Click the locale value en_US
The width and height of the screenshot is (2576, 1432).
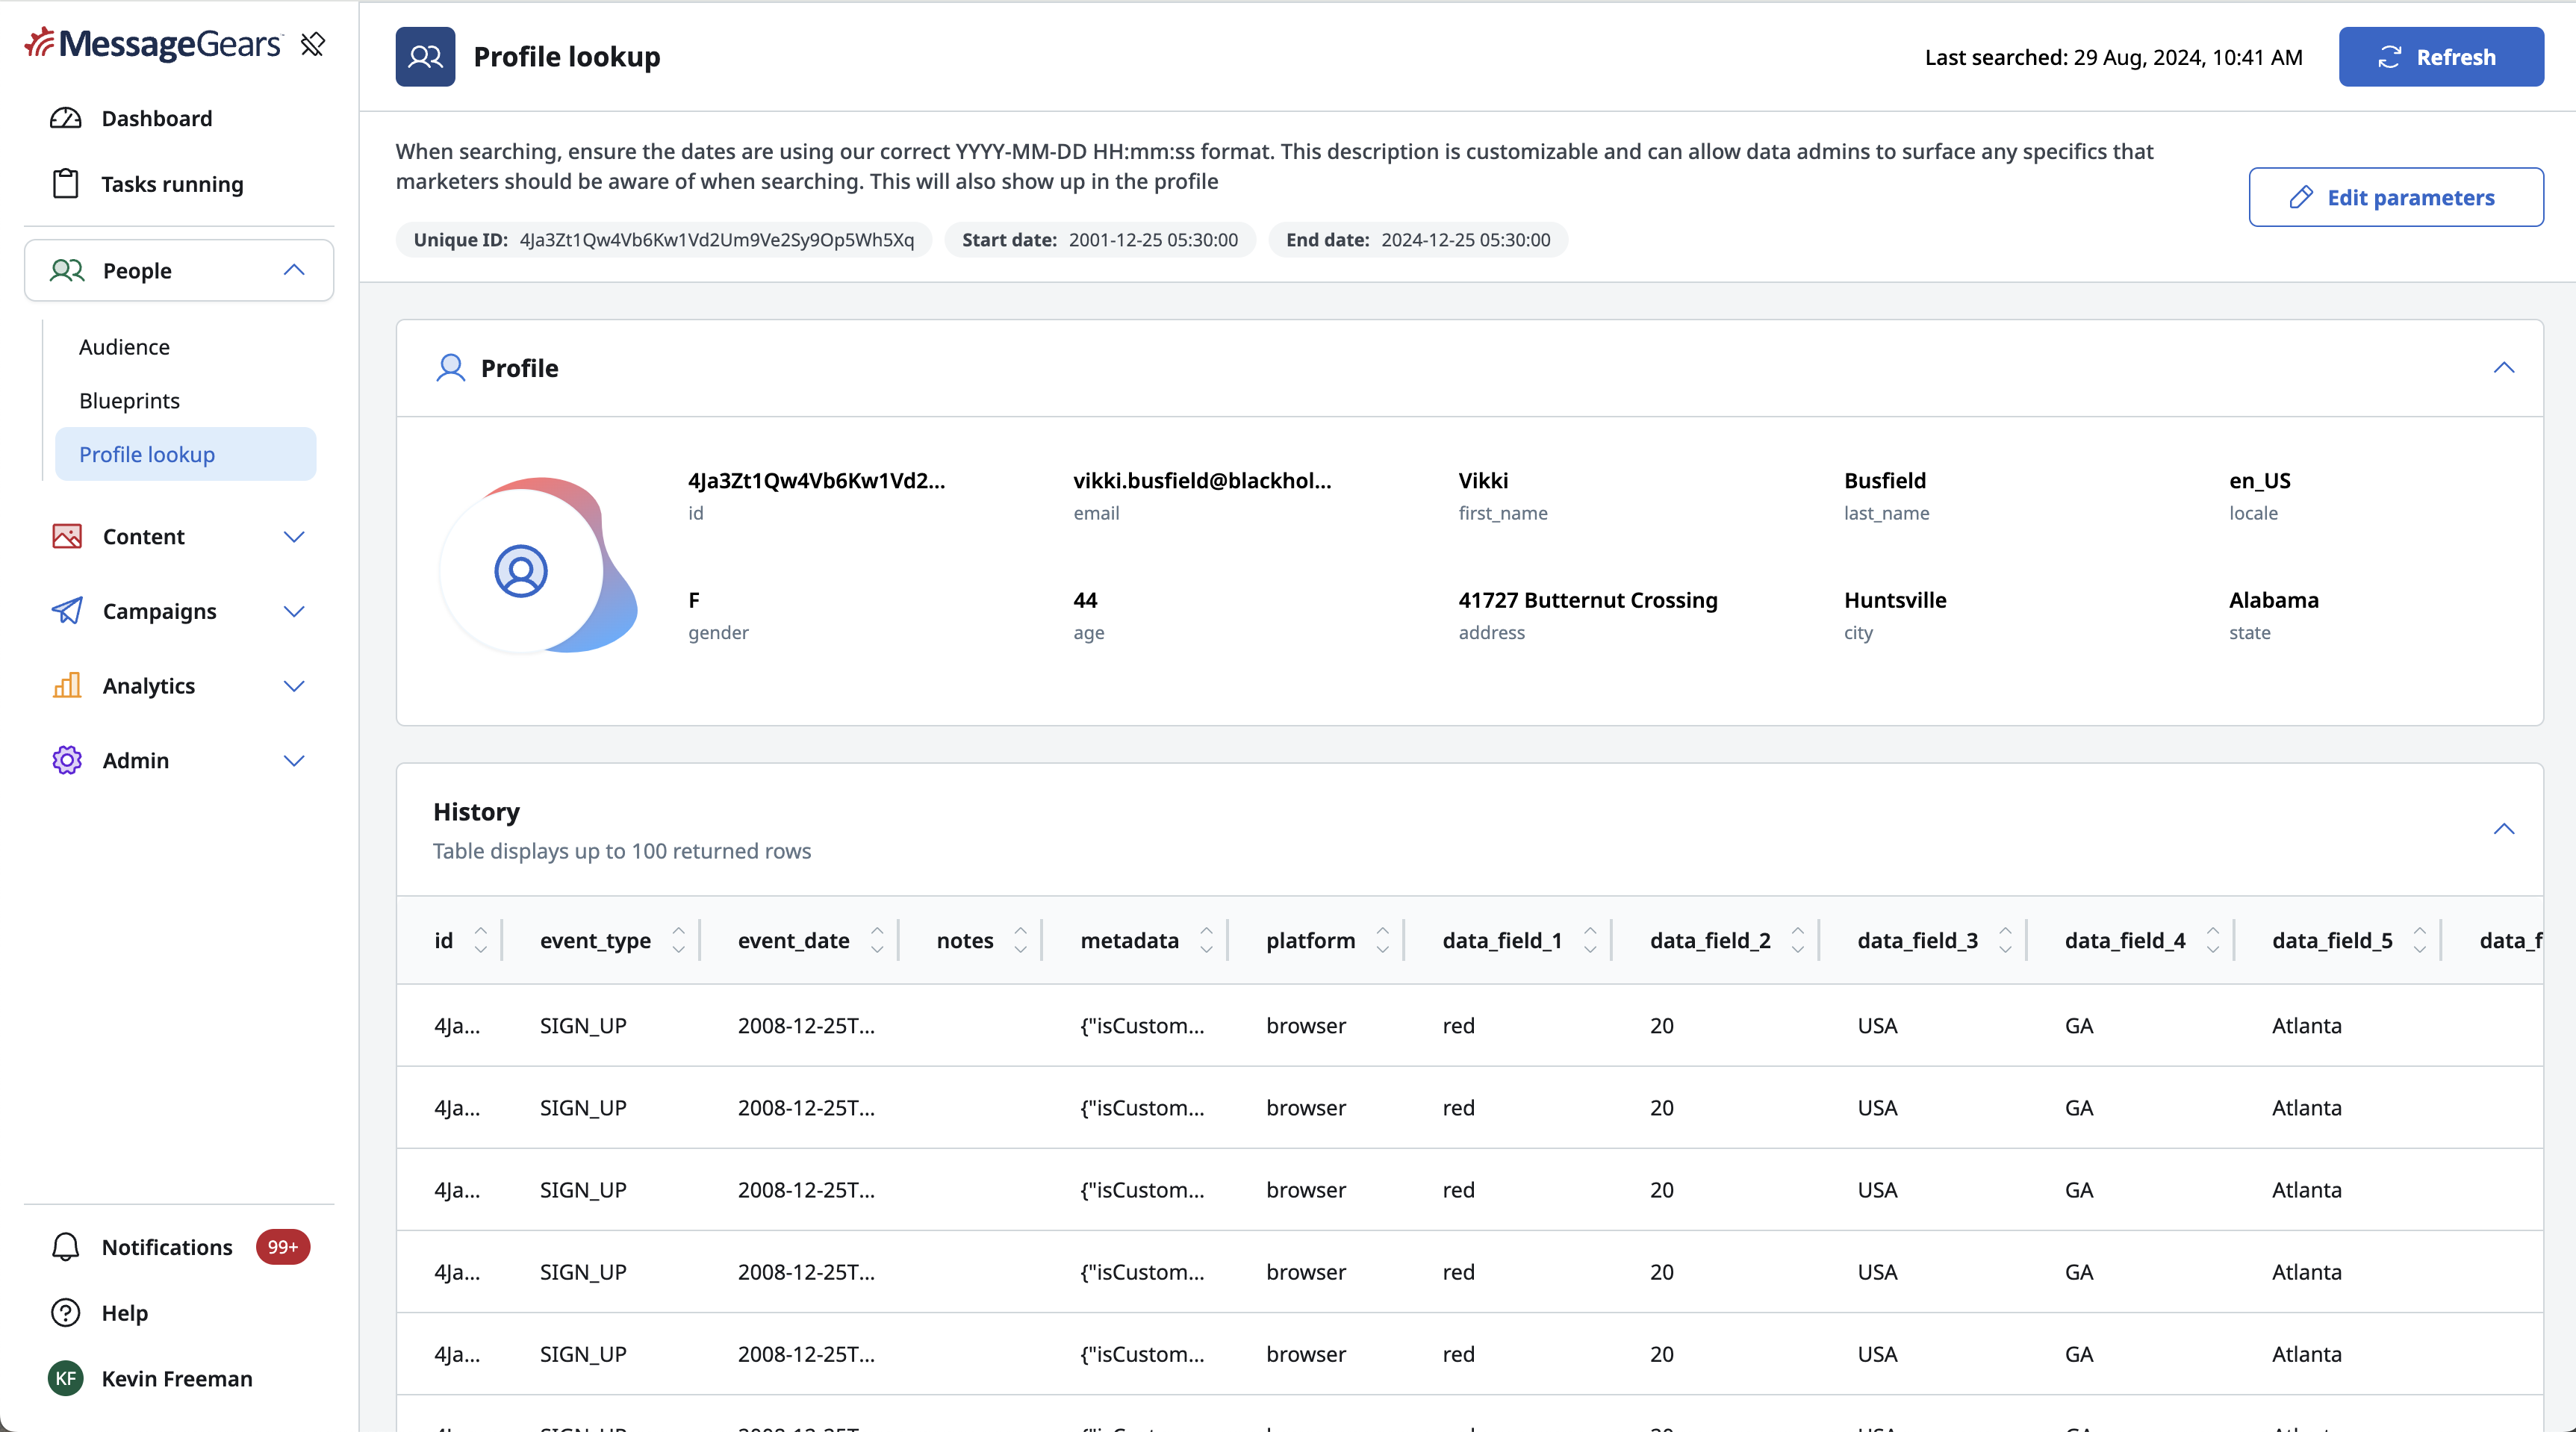tap(2259, 480)
